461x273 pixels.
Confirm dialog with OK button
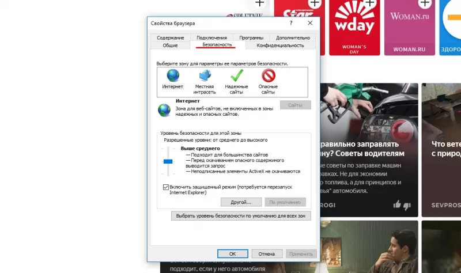tap(233, 253)
